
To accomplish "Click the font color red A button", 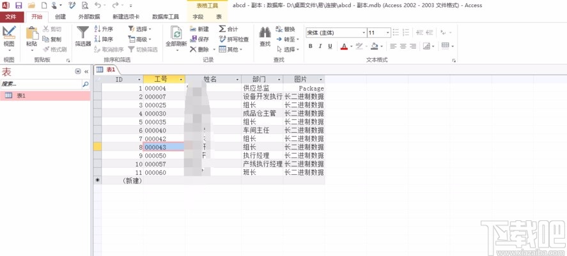I will click(344, 46).
